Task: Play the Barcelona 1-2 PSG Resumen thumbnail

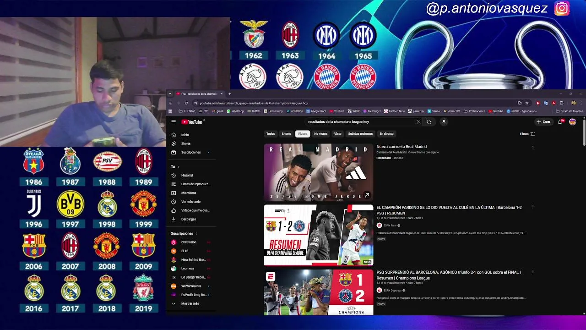Action: click(318, 235)
